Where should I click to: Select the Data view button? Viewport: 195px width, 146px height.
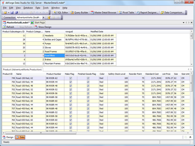(x=20, y=137)
